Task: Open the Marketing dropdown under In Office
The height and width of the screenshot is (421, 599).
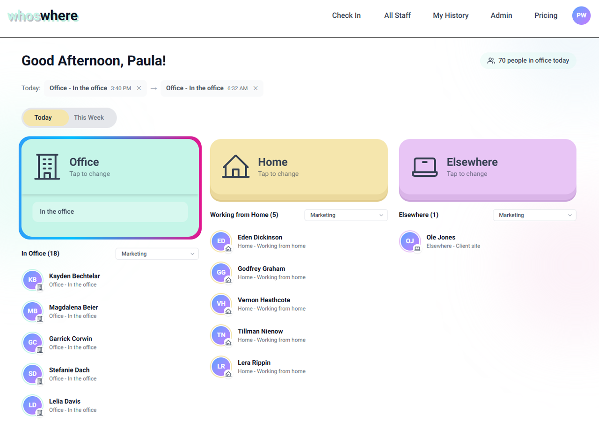Action: (157, 254)
